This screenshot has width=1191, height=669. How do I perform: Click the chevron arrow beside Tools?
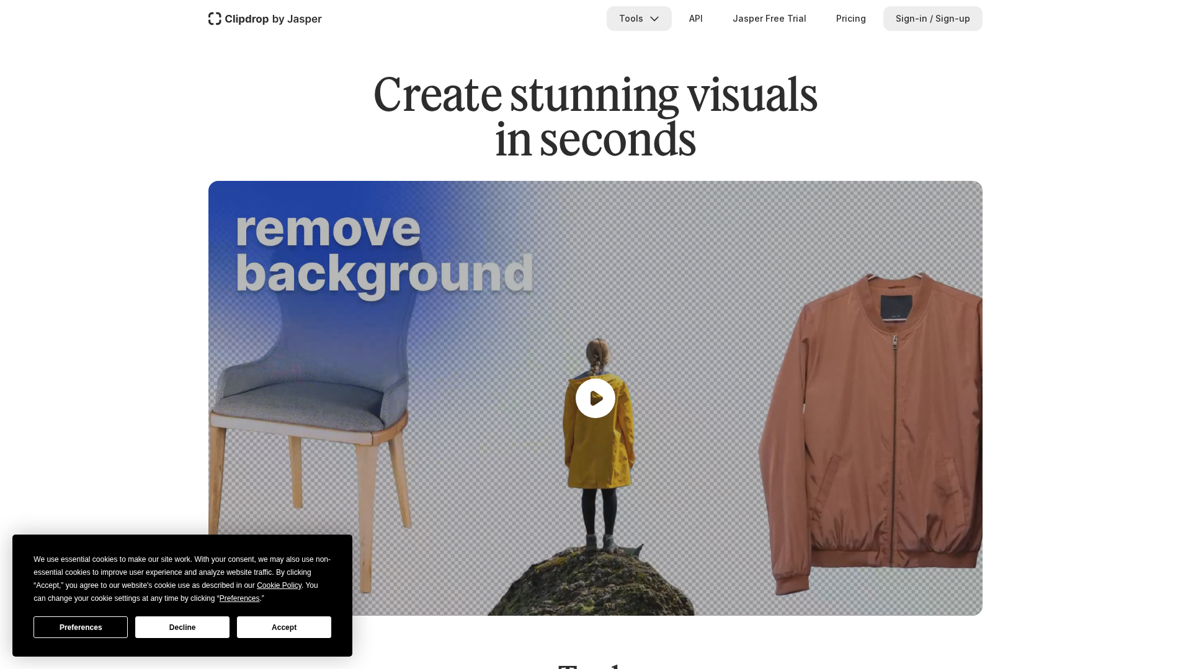654,19
